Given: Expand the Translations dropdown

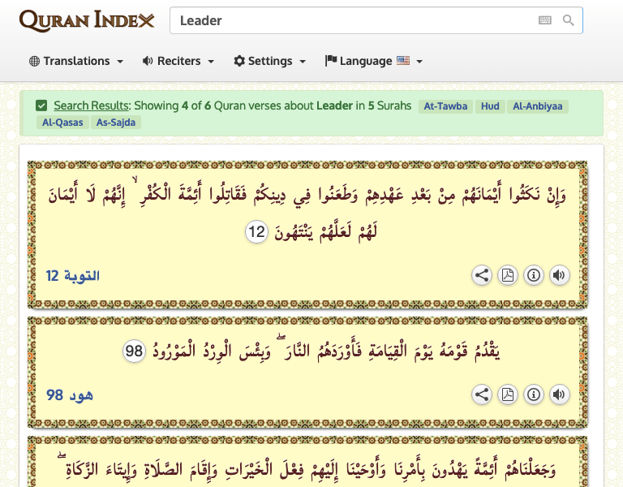Looking at the screenshot, I should pyautogui.click(x=76, y=61).
